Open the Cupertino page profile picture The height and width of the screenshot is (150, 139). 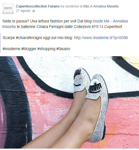(8, 9)
